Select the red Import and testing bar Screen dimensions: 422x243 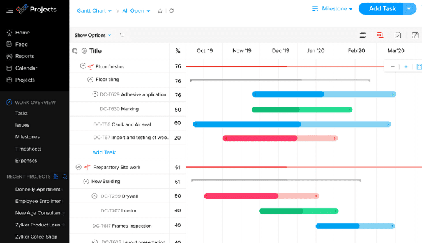click(280, 138)
